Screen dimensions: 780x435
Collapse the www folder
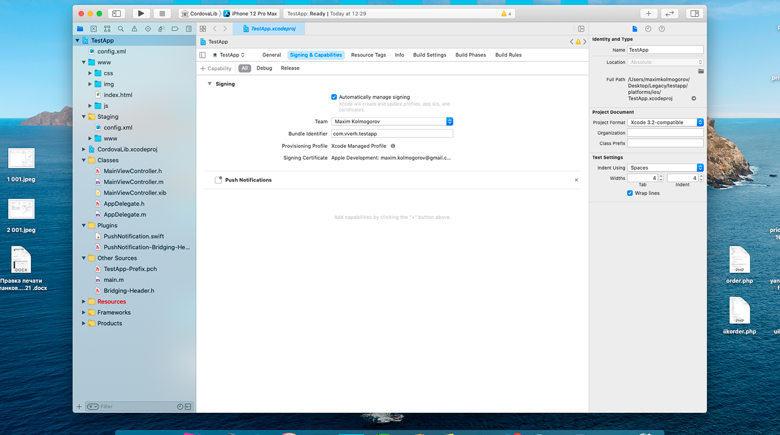84,62
